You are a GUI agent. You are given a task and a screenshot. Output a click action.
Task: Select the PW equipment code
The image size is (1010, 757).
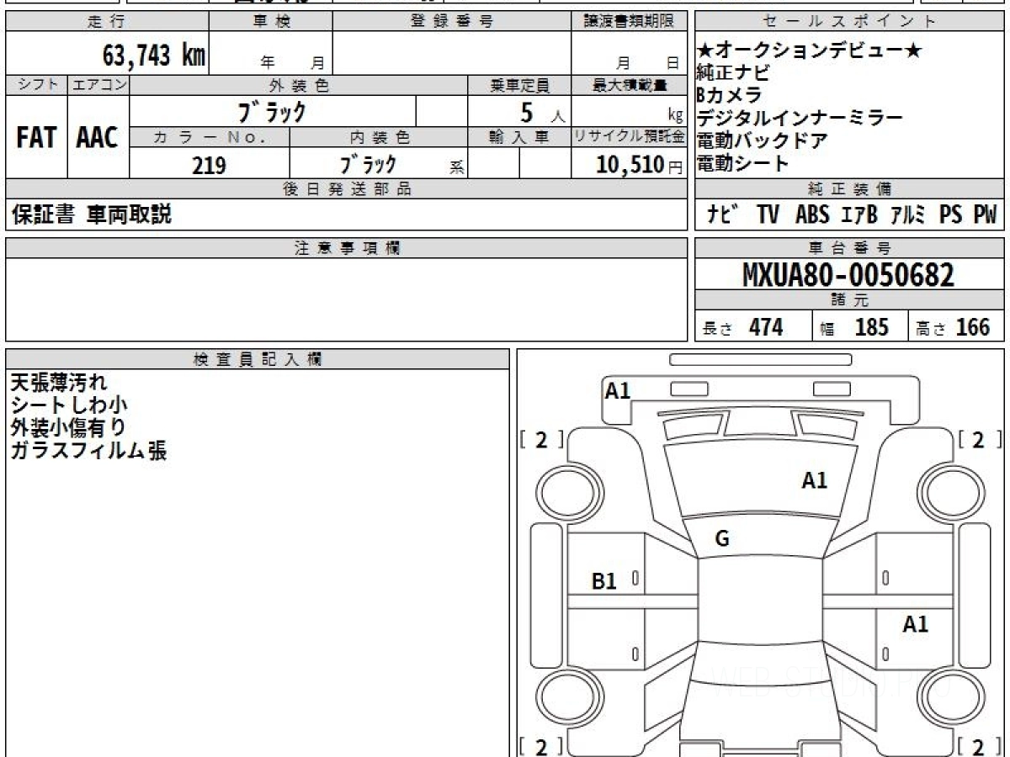point(985,214)
